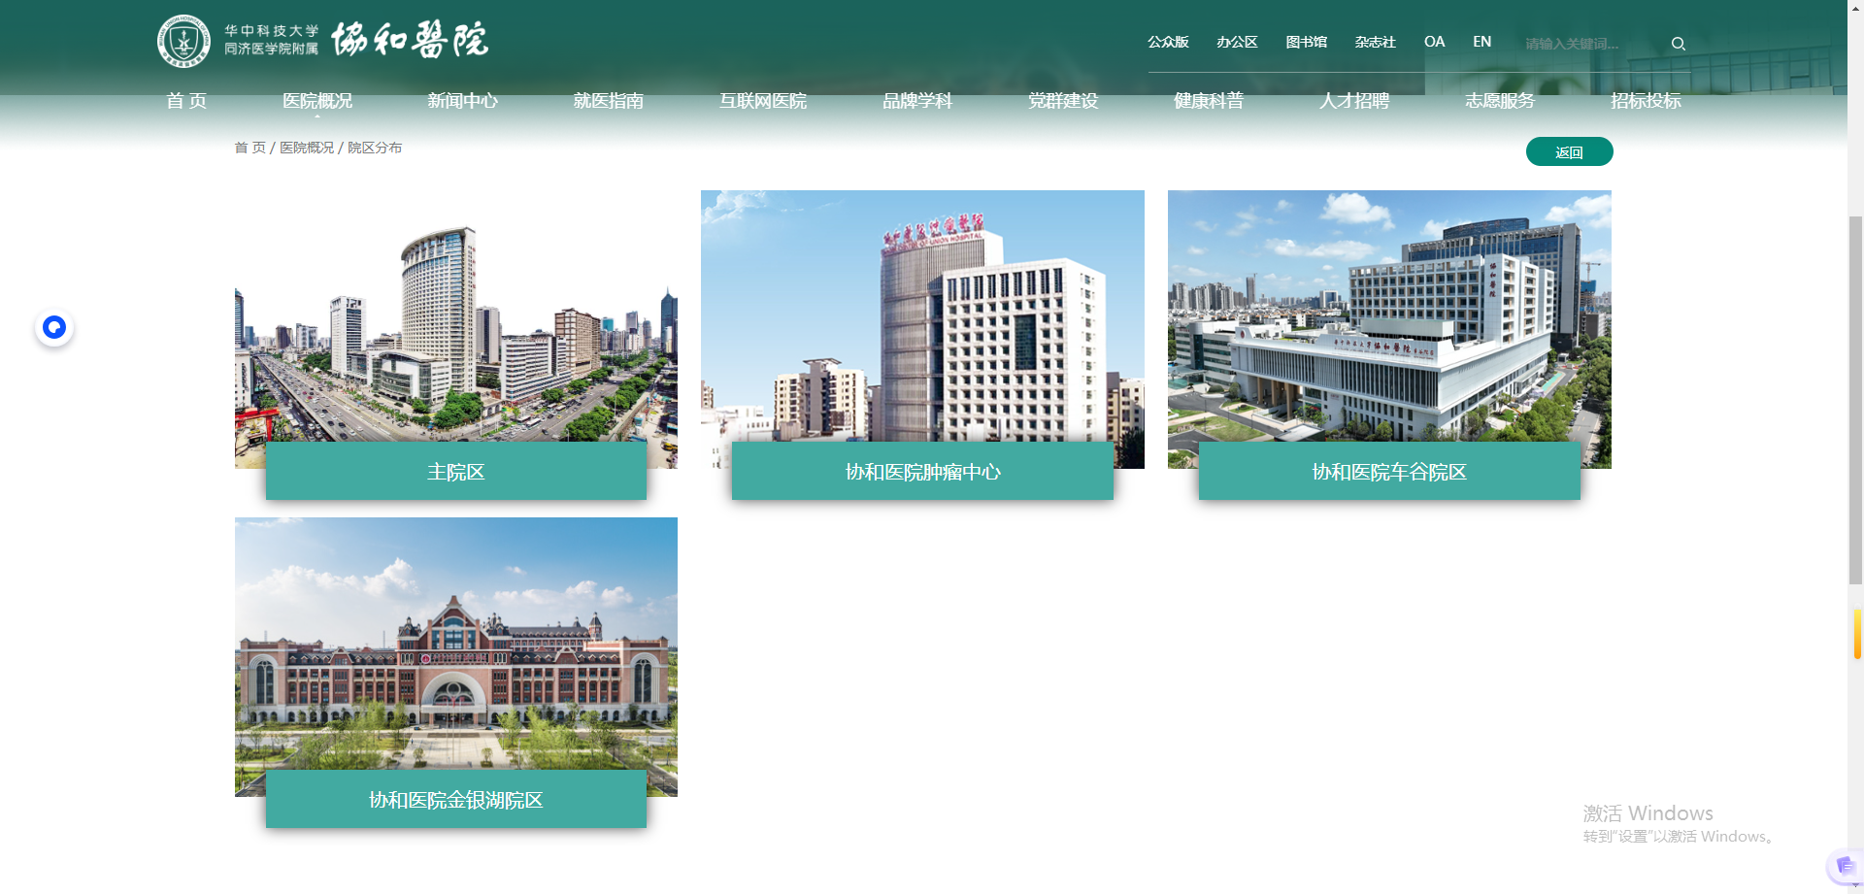Click the search magnifier icon

(1678, 44)
